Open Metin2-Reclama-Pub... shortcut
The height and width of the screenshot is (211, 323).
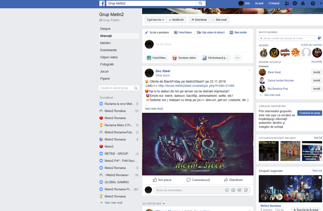[x=119, y=132]
